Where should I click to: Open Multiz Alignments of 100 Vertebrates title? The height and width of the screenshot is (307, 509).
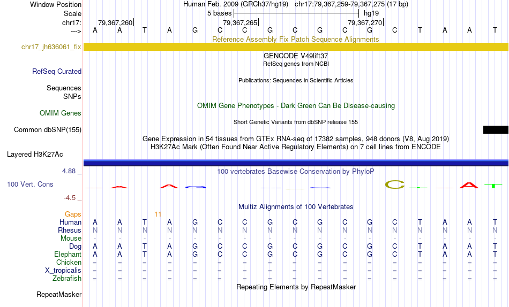tap(296, 207)
